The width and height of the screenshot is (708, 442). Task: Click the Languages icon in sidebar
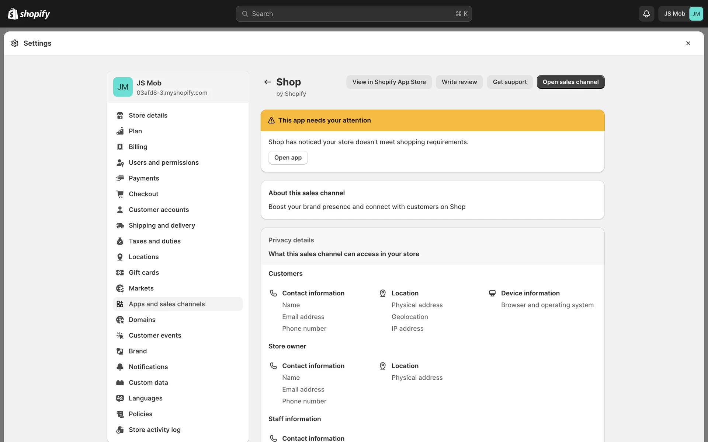click(120, 398)
